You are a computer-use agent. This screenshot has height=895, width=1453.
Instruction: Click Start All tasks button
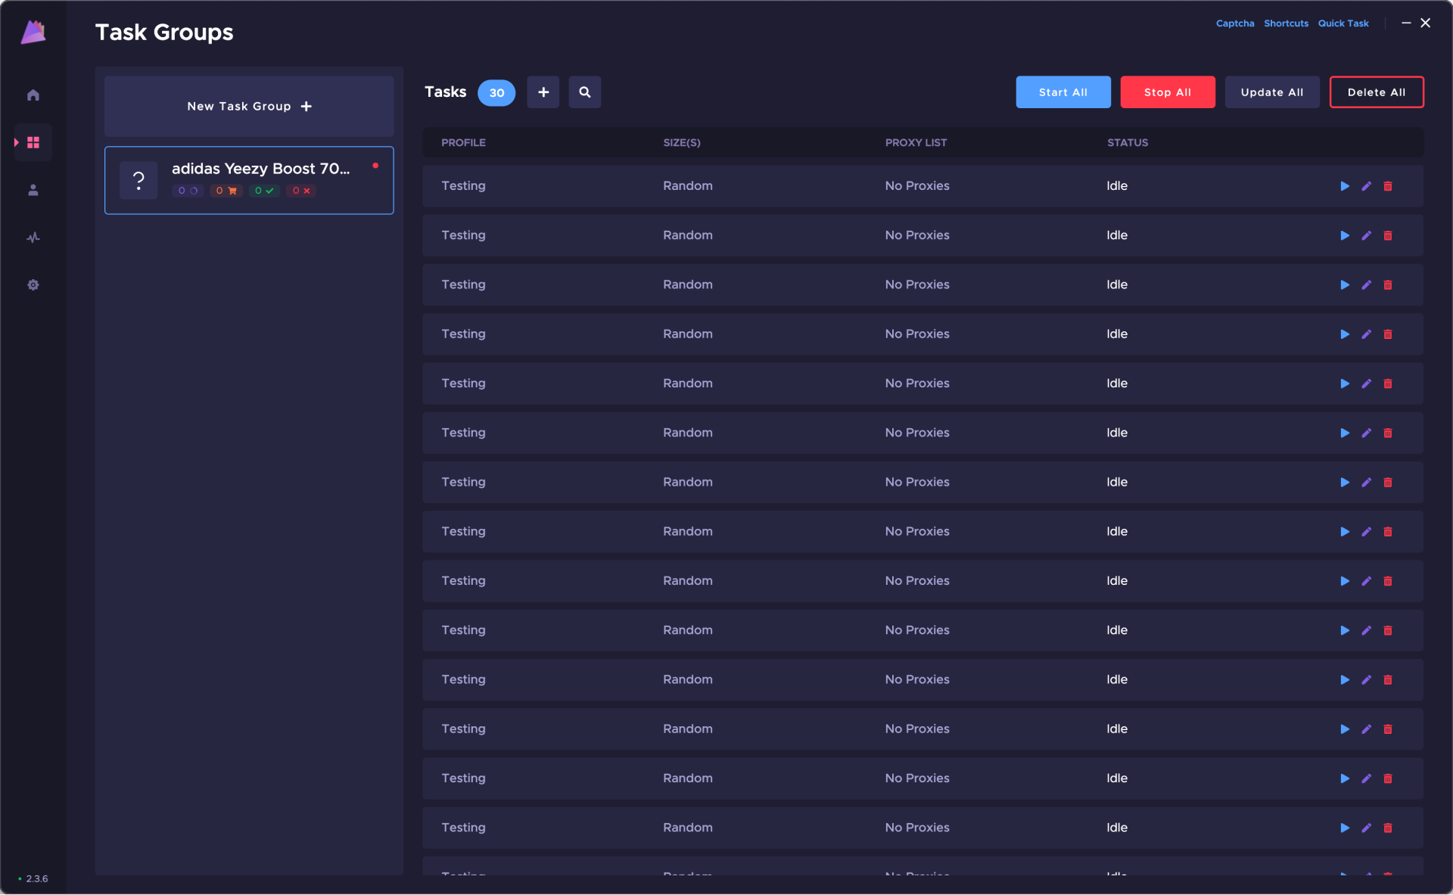[x=1063, y=92]
